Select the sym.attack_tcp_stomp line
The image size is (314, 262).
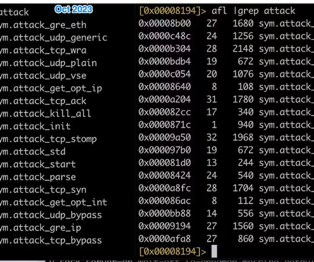pyautogui.click(x=48, y=139)
